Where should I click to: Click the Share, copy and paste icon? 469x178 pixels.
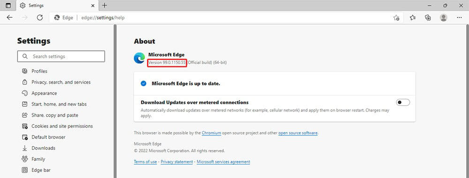25,115
